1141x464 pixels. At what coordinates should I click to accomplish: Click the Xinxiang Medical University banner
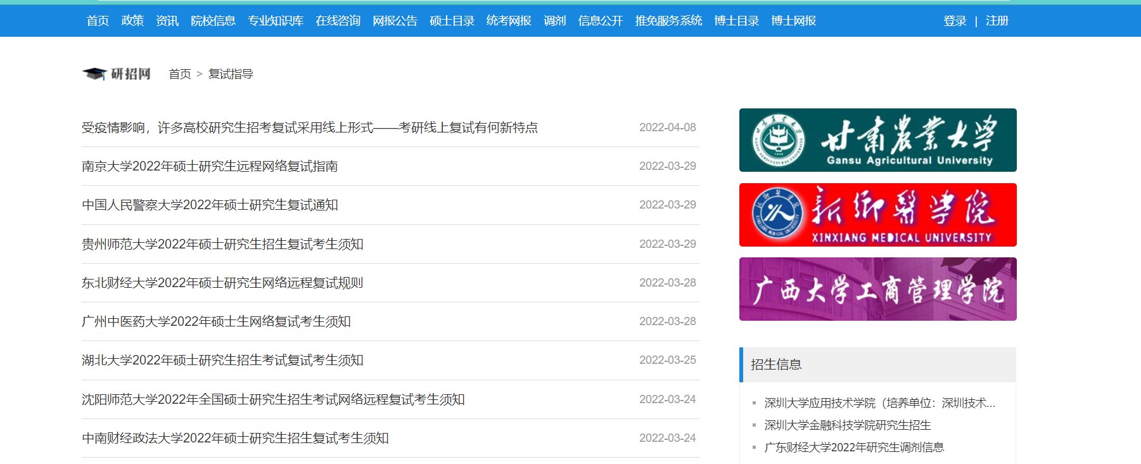pyautogui.click(x=877, y=215)
